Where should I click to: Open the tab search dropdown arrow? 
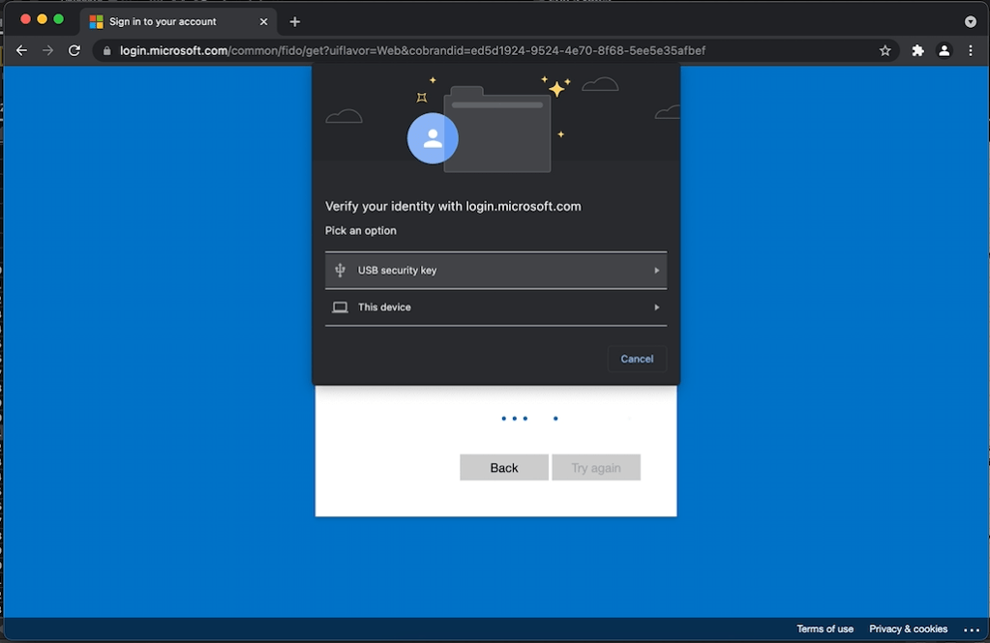pyautogui.click(x=970, y=21)
